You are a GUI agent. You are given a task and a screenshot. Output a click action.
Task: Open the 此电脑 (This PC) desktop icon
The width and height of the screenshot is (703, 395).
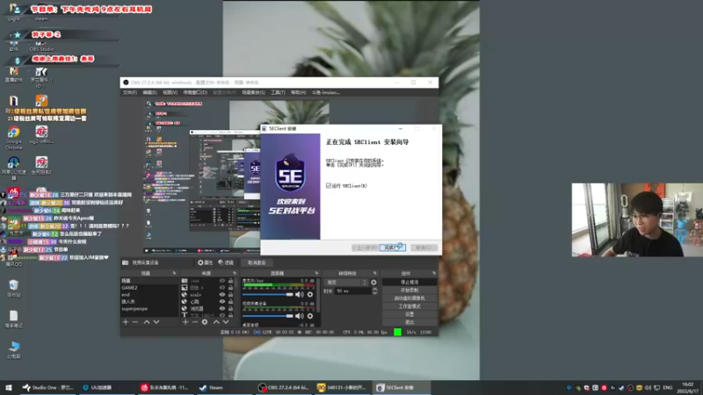(13, 349)
